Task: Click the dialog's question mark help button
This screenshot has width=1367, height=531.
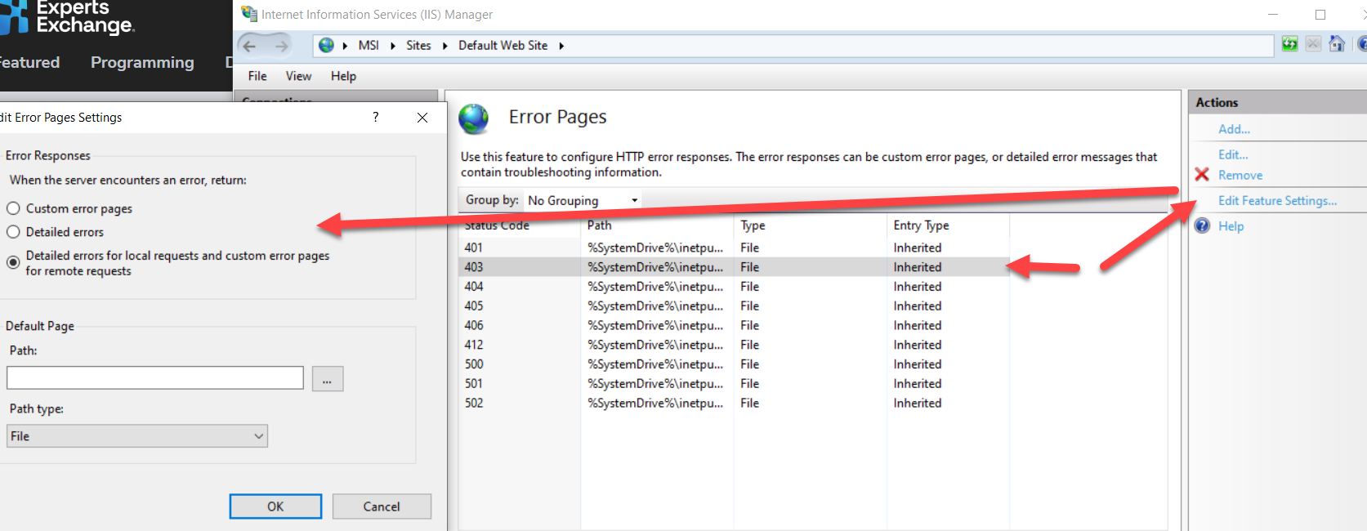Action: tap(376, 118)
